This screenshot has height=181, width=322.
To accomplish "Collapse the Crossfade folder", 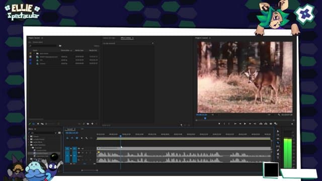I will click(30, 148).
